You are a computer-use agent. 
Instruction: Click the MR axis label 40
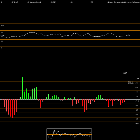click(136, 92)
